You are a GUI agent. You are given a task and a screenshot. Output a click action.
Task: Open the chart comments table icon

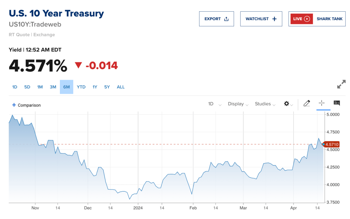337,103
